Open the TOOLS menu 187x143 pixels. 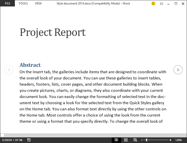pyautogui.click(x=23, y=3)
